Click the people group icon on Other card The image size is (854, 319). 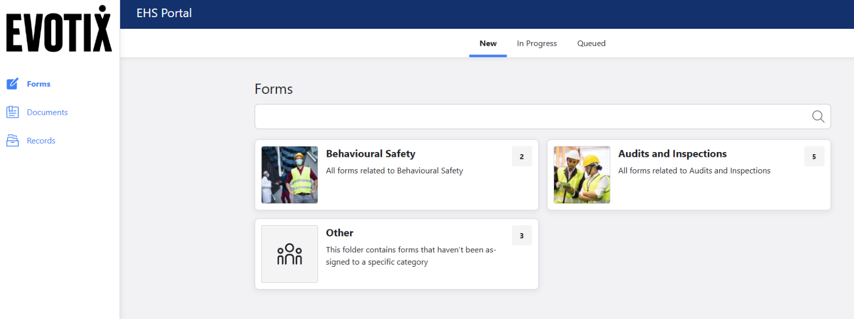[290, 254]
